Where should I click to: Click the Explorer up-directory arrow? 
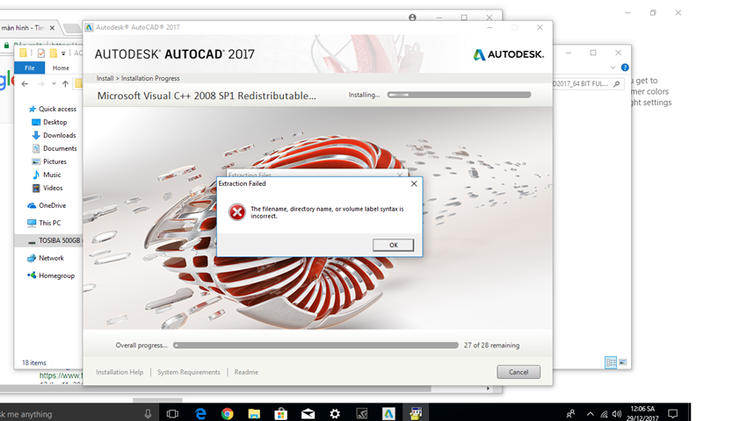tap(65, 84)
